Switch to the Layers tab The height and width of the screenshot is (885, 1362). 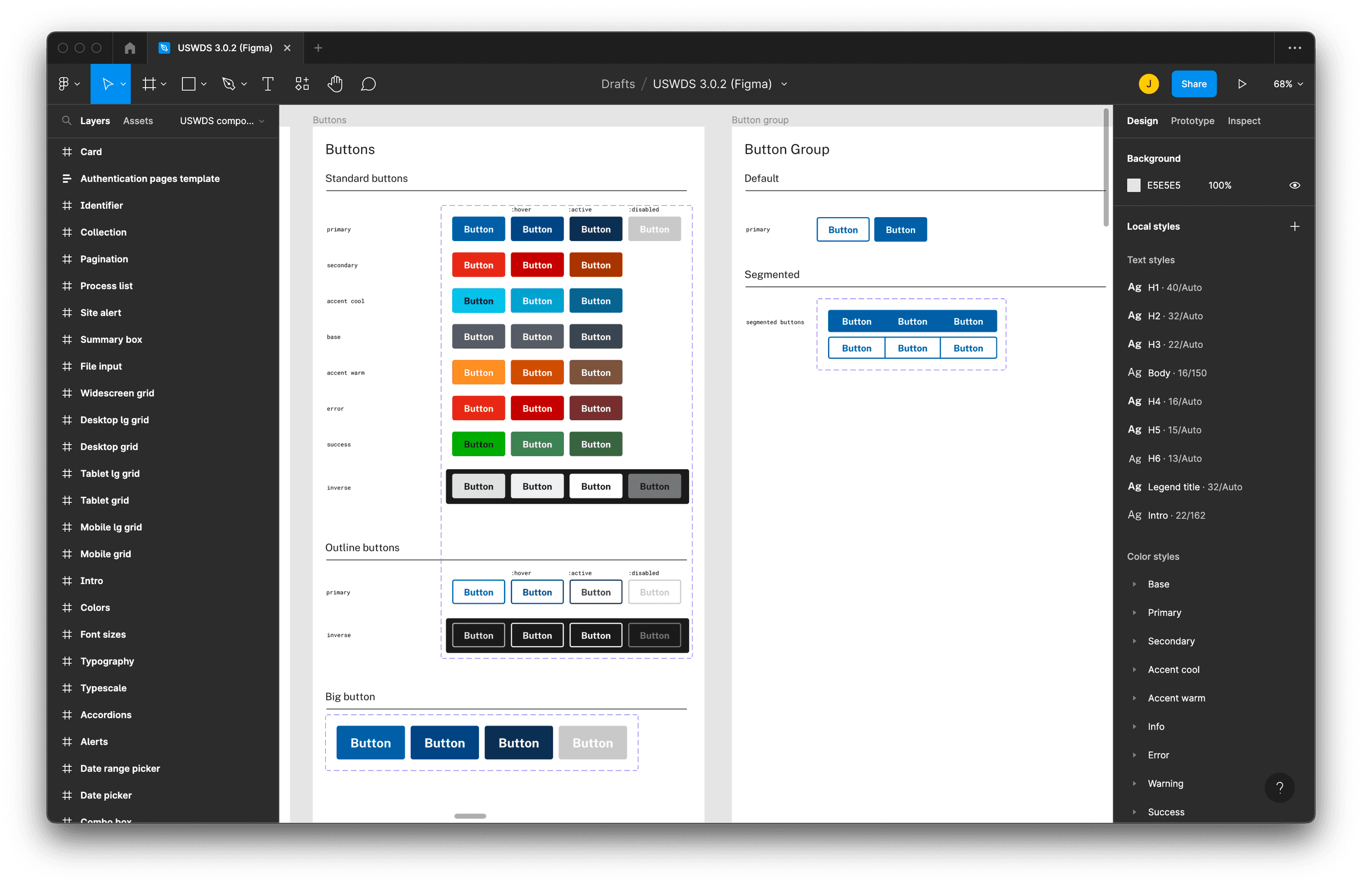coord(95,121)
